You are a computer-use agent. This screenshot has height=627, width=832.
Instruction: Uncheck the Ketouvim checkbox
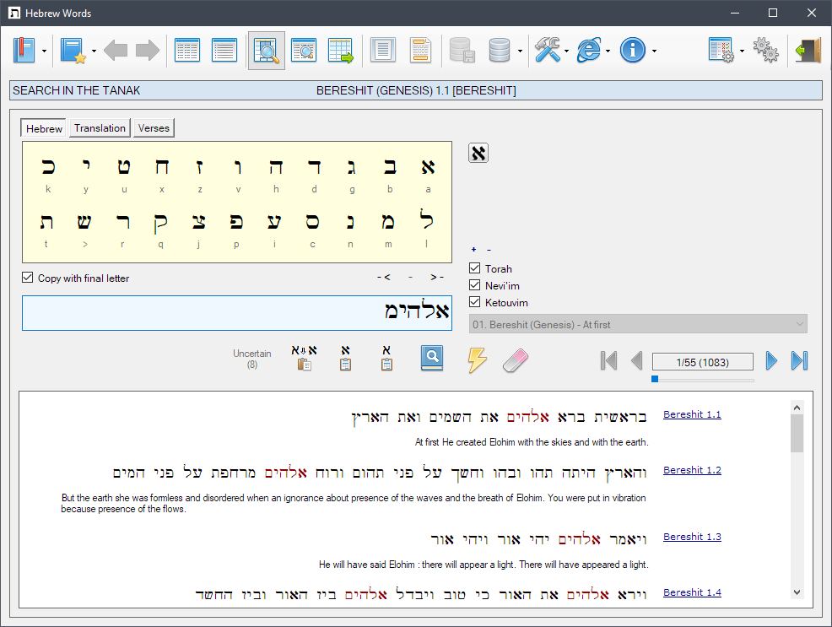pos(475,302)
